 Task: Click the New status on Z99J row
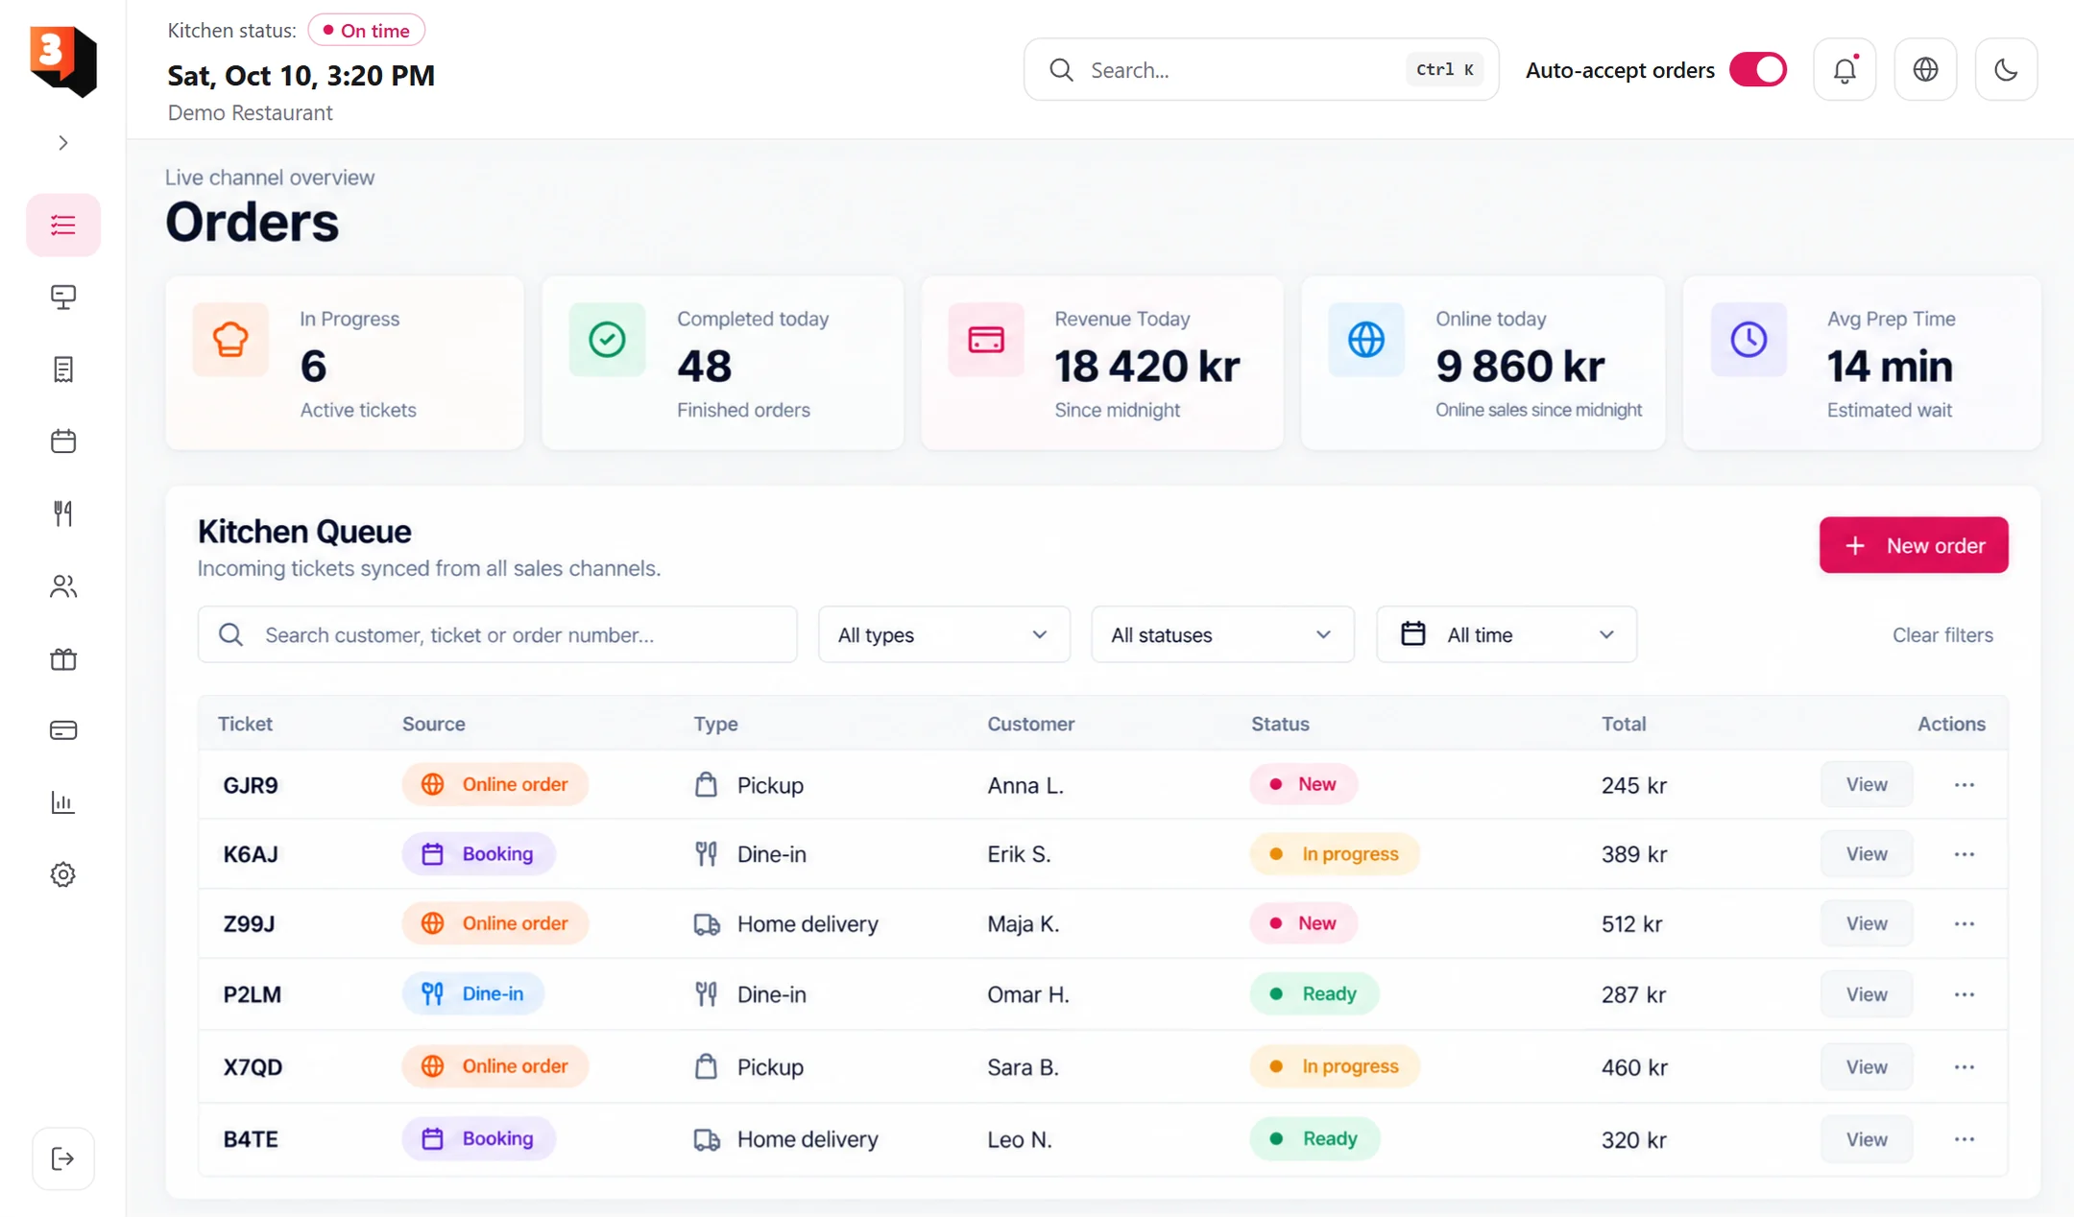click(x=1303, y=922)
